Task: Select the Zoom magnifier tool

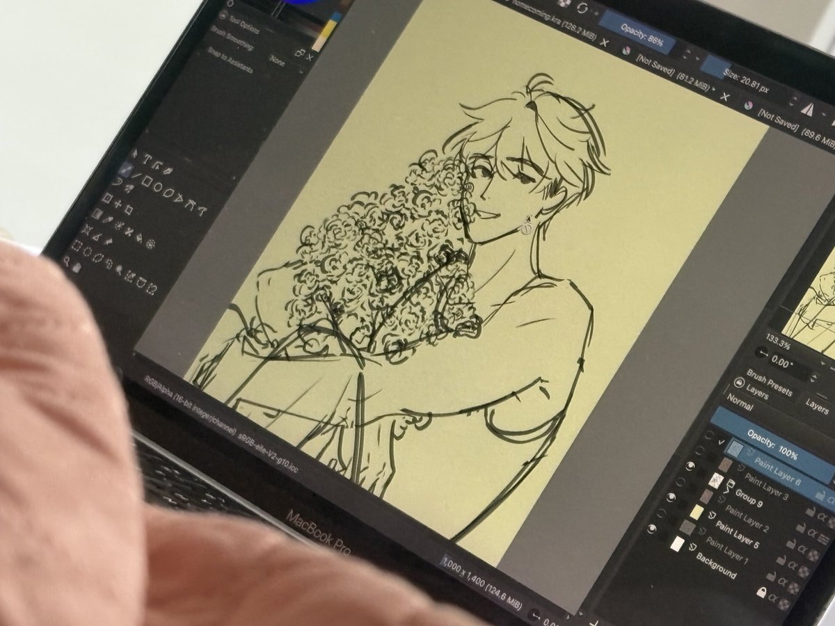Action: (x=66, y=261)
